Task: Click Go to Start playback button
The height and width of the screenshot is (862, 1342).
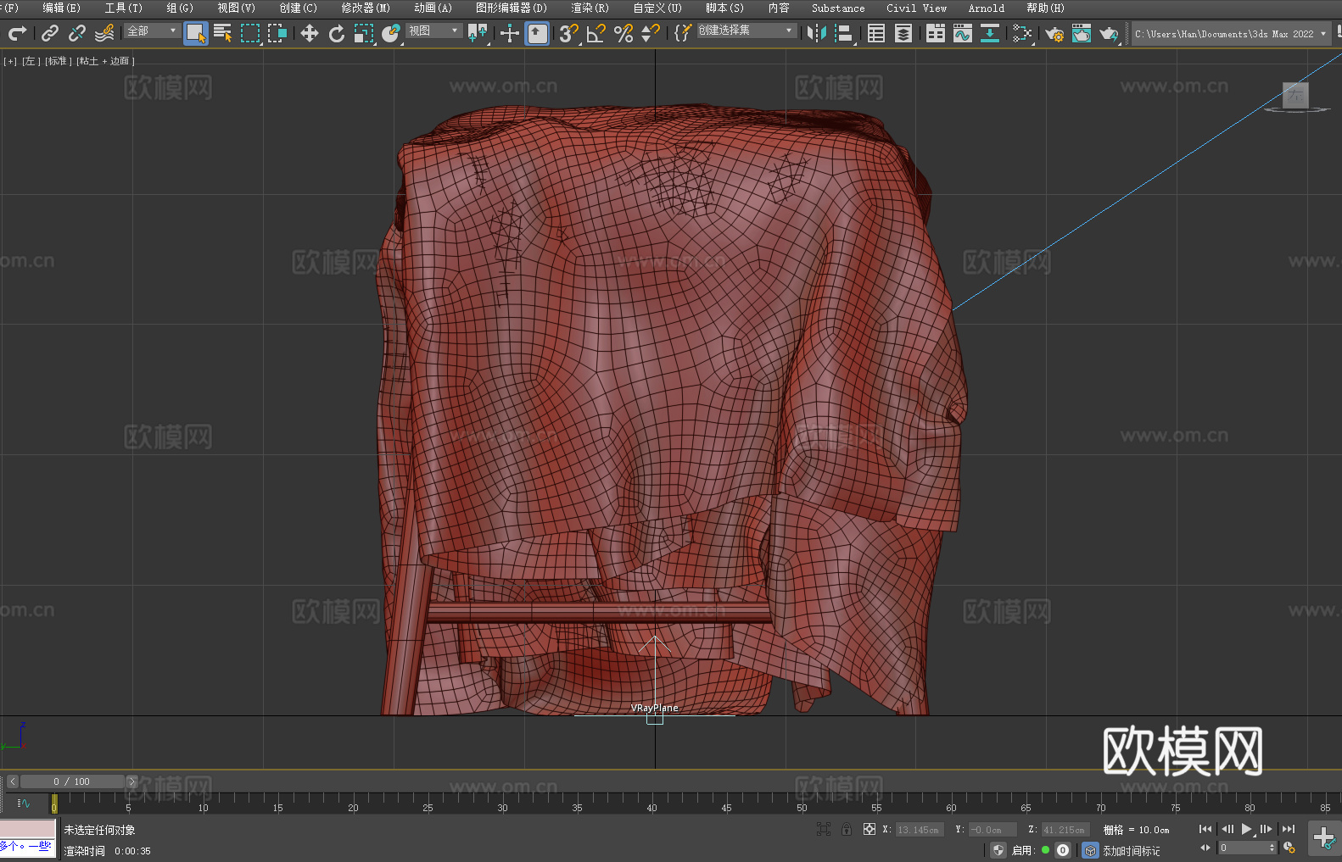Action: (x=1205, y=829)
